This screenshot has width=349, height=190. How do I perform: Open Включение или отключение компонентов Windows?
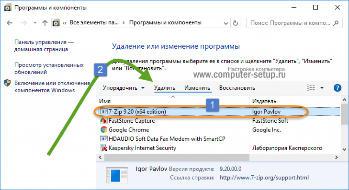52,87
